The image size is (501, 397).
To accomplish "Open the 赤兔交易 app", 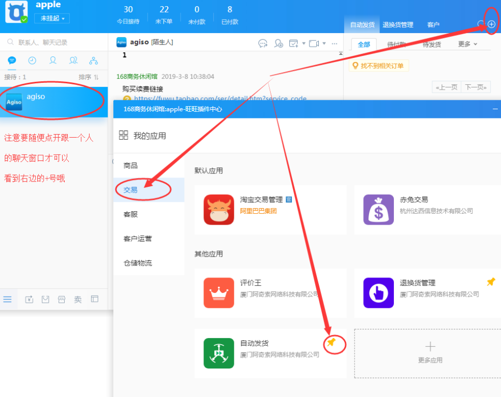I will [x=428, y=210].
